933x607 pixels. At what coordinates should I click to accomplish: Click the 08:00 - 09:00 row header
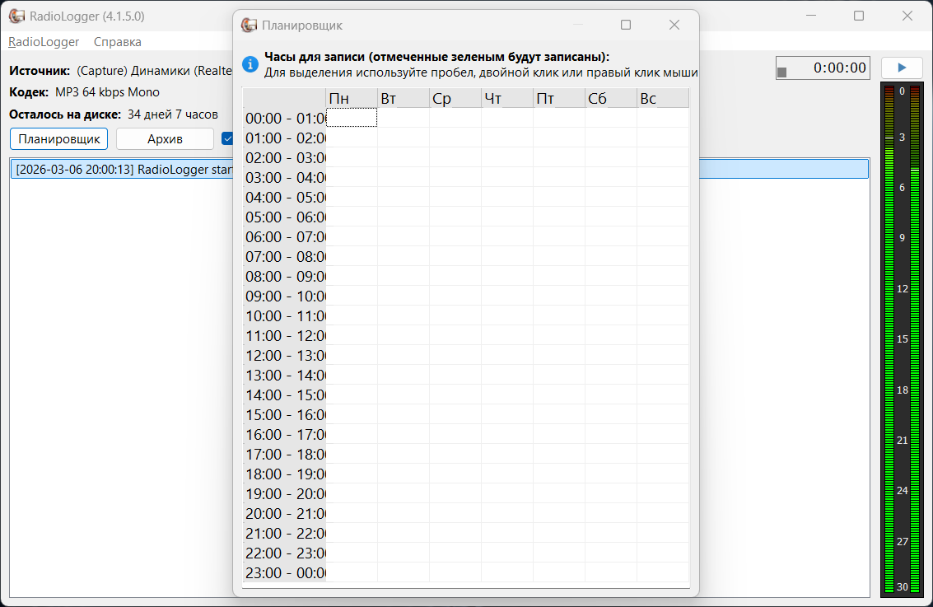tap(285, 276)
